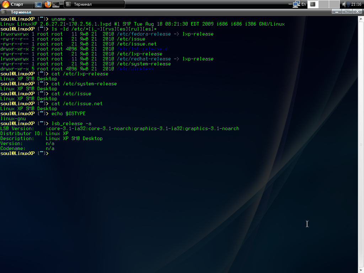This screenshot has width=364, height=273.
Task: Close the Терминал window
Action: tap(358, 12)
